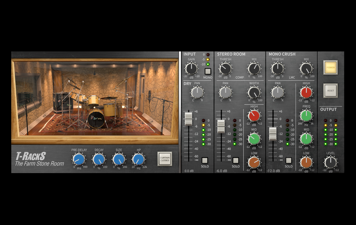Image resolution: width=356 pixels, height=225 pixels.
Task: Click the blue PRE-DELAY knob
Action: tap(79, 160)
